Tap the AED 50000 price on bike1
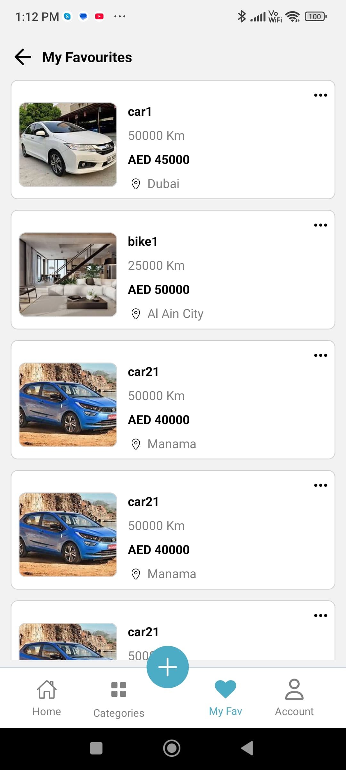The width and height of the screenshot is (346, 770). (159, 290)
